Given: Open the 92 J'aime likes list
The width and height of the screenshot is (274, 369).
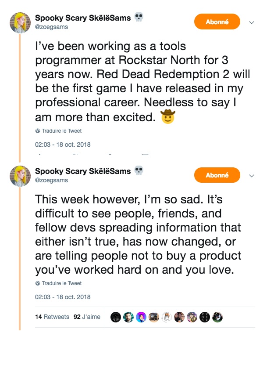Looking at the screenshot, I should 87,317.
